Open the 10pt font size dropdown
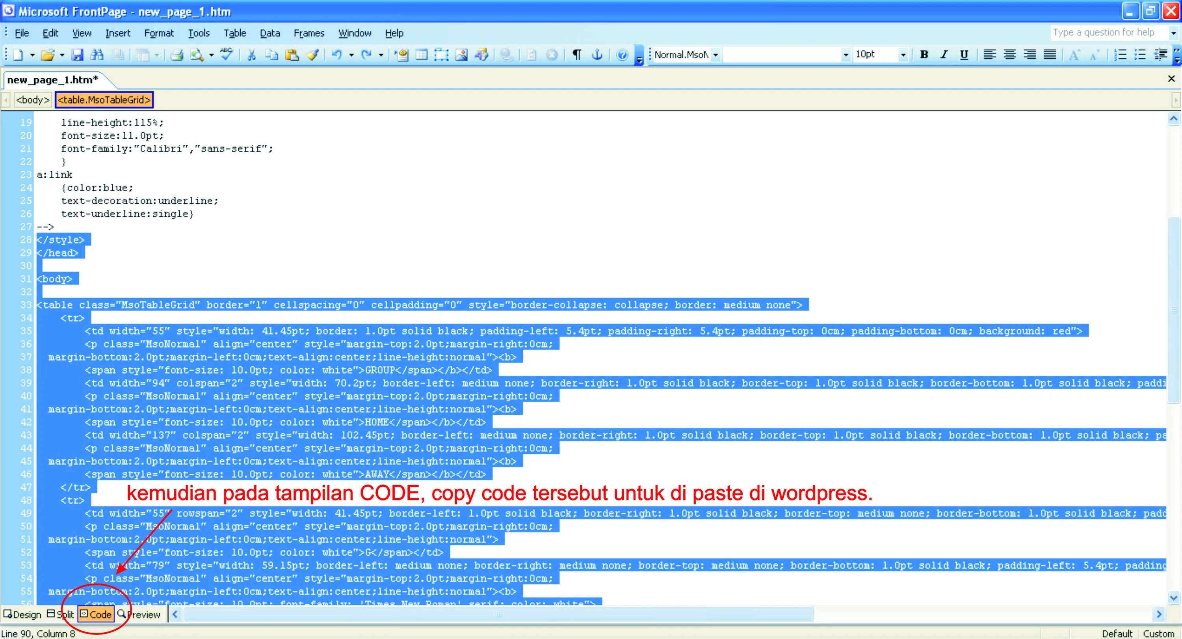Viewport: 1182px width, 639px height. coord(903,55)
